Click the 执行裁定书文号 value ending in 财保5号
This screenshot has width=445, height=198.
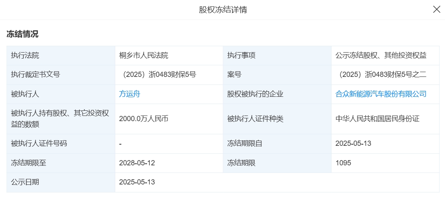click(x=158, y=74)
